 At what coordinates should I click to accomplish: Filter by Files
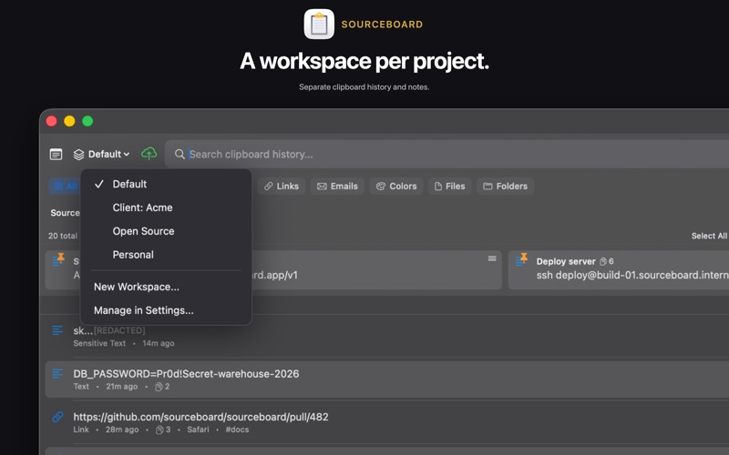pyautogui.click(x=449, y=187)
